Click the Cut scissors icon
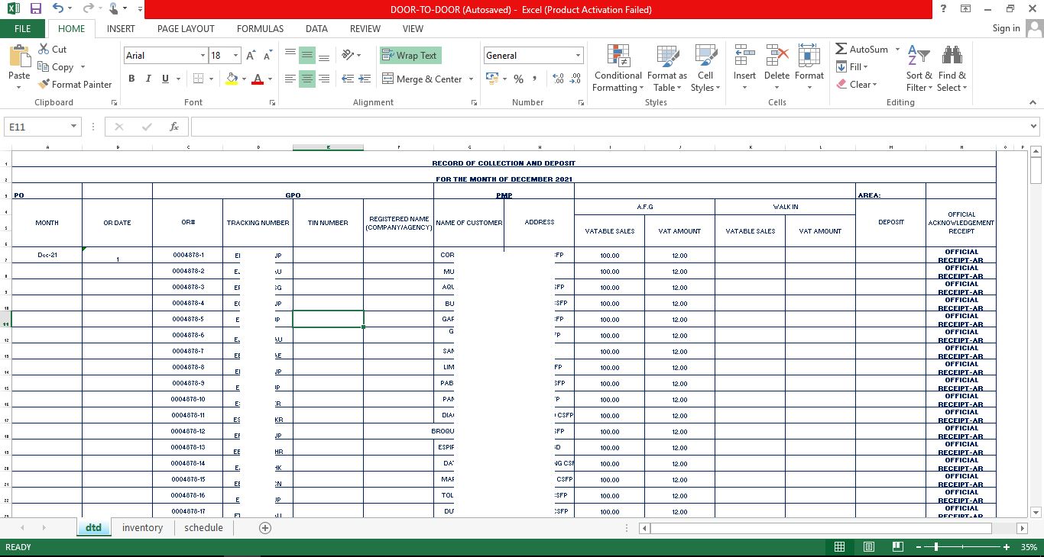This screenshot has width=1044, height=557. tap(43, 49)
